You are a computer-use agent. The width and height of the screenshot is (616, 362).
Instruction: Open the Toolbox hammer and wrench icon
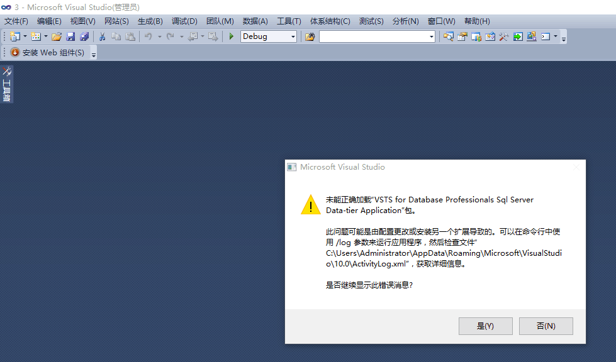click(503, 36)
